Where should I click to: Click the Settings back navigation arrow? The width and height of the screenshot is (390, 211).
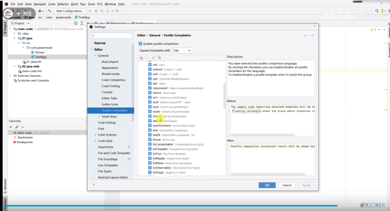(x=306, y=35)
